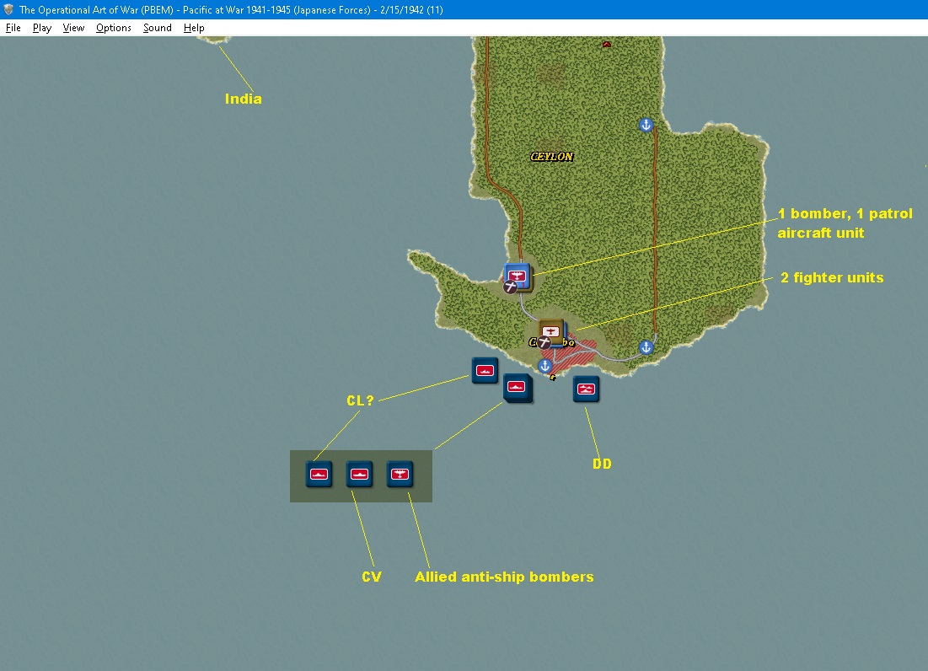
Task: Open the Play menu
Action: click(x=41, y=28)
